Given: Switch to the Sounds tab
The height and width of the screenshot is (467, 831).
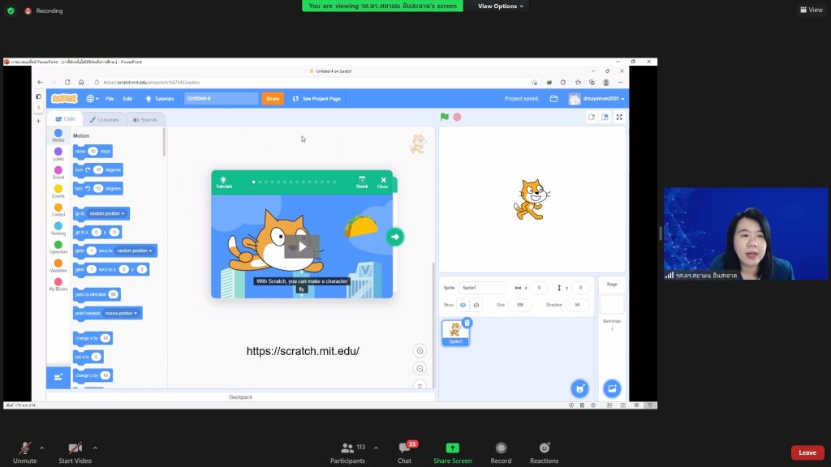Looking at the screenshot, I should tap(145, 120).
